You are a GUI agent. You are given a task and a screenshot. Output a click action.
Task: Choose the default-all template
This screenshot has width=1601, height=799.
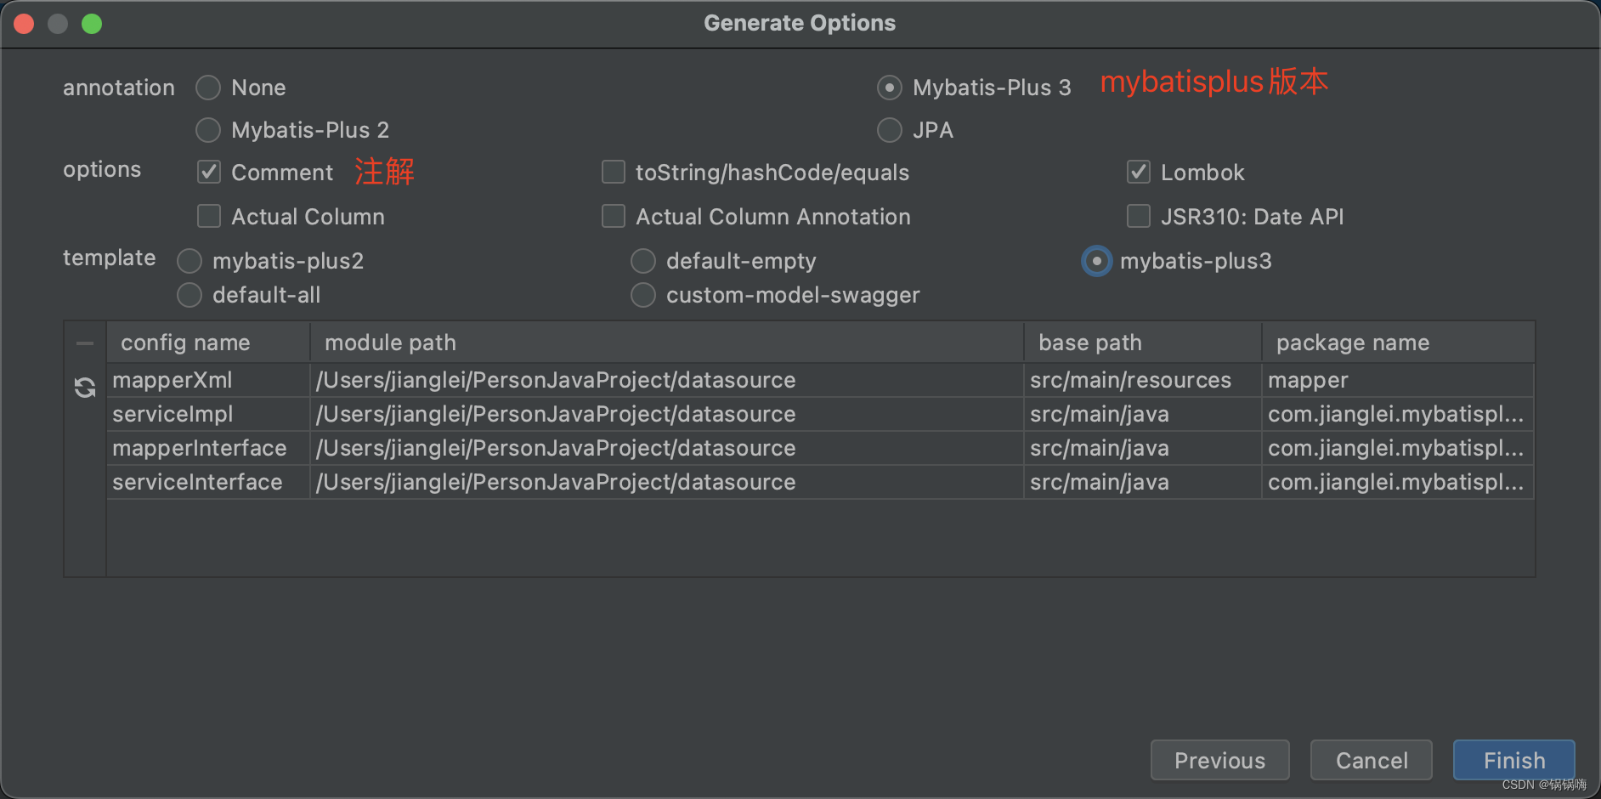(x=190, y=295)
